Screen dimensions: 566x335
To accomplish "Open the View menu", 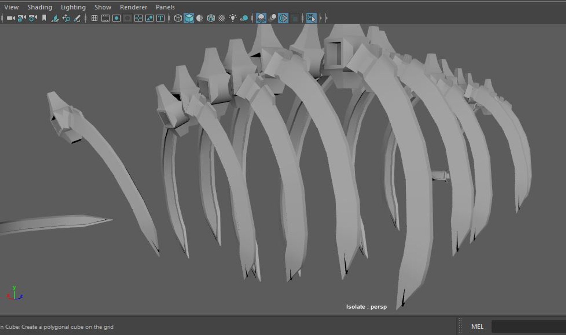I will pos(12,7).
